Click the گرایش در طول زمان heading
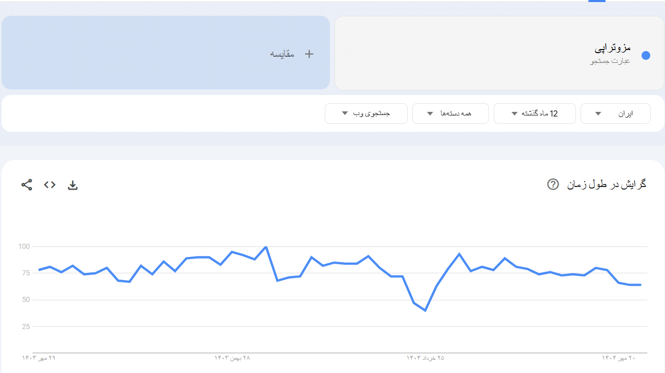Viewport: 665px width, 373px height. (x=606, y=184)
